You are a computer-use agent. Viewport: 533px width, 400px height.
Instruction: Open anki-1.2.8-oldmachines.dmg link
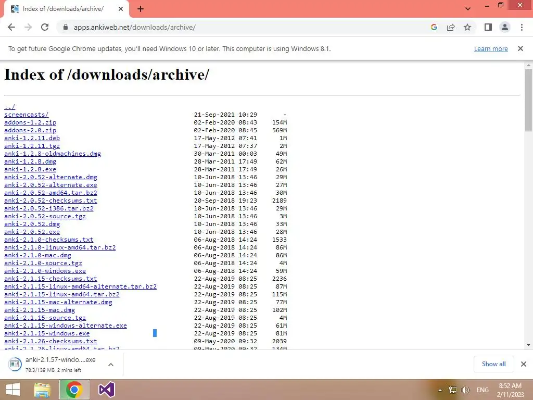[x=53, y=154]
